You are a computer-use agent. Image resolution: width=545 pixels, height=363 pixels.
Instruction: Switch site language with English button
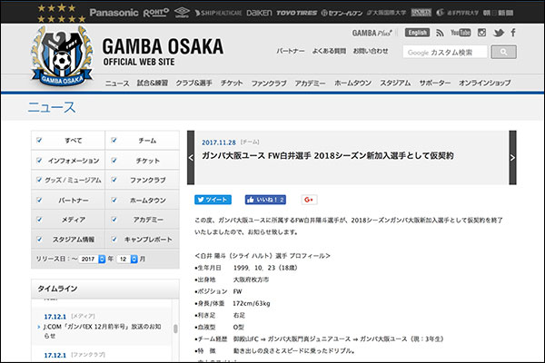tap(417, 33)
